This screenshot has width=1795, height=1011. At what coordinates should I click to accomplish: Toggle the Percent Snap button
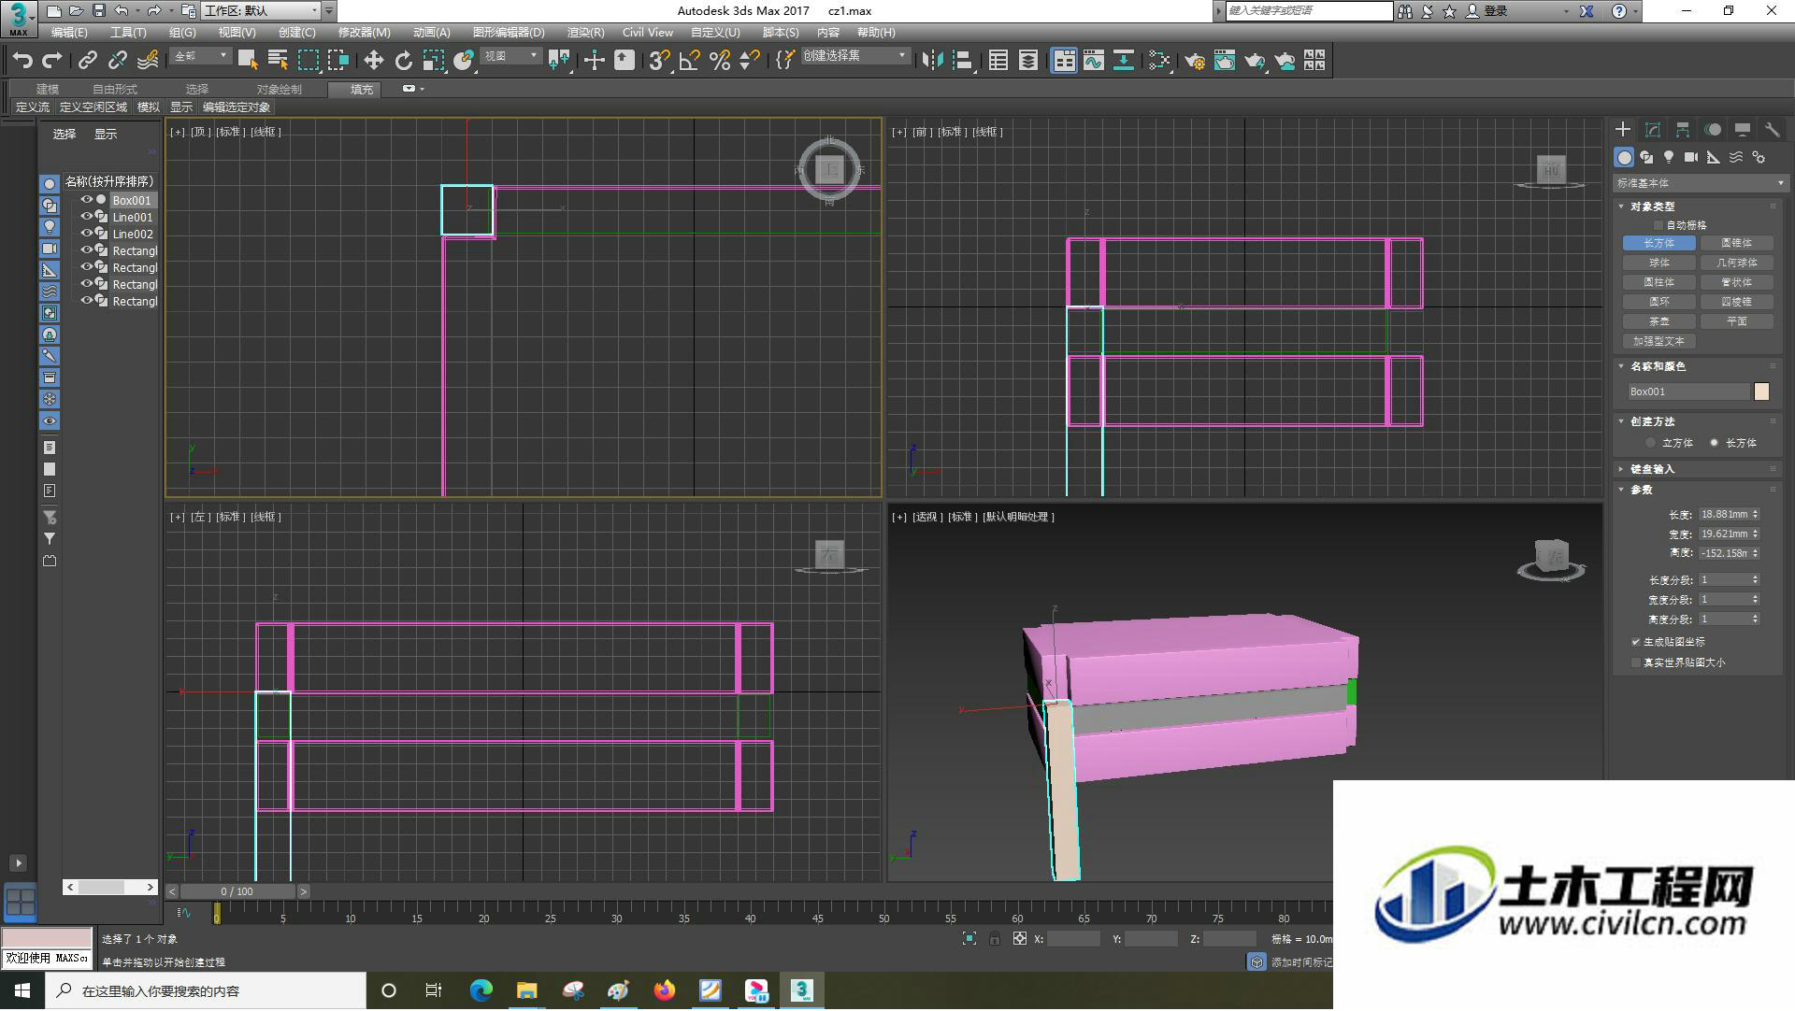tap(719, 61)
